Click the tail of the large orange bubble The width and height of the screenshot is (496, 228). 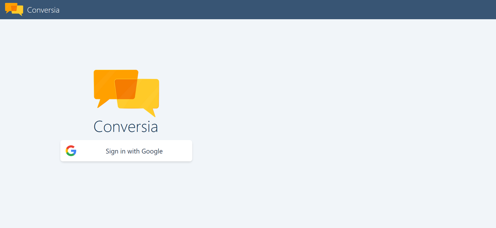102,103
